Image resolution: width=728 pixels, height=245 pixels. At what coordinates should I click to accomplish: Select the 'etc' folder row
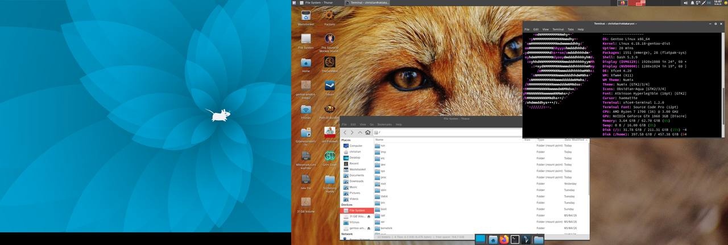click(x=481, y=158)
